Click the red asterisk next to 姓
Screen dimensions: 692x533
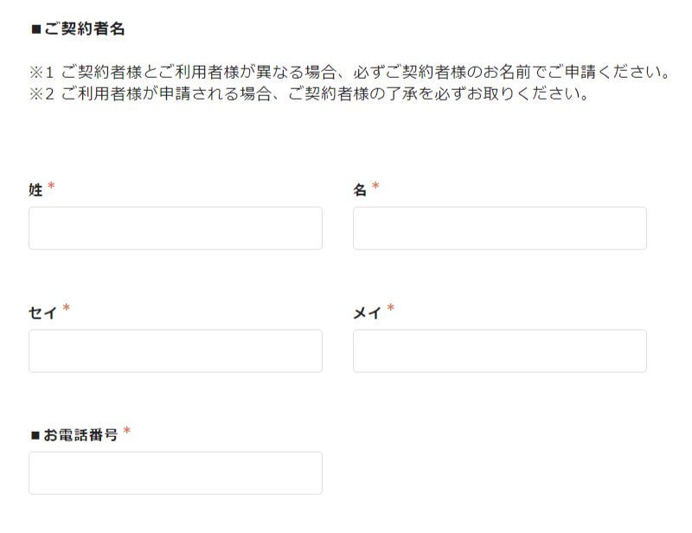pos(49,183)
